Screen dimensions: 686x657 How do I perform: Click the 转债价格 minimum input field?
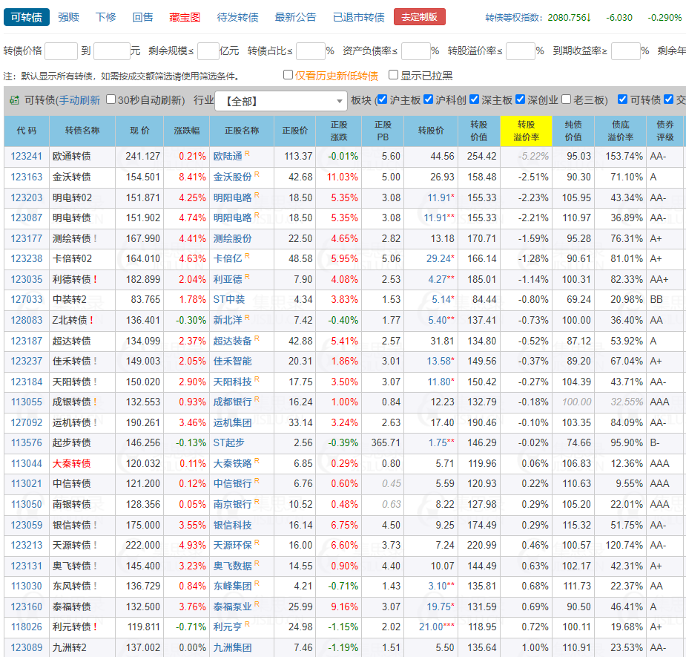61,51
